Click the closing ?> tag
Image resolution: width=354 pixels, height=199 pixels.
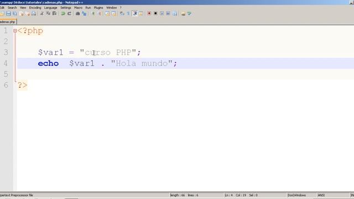pyautogui.click(x=22, y=85)
